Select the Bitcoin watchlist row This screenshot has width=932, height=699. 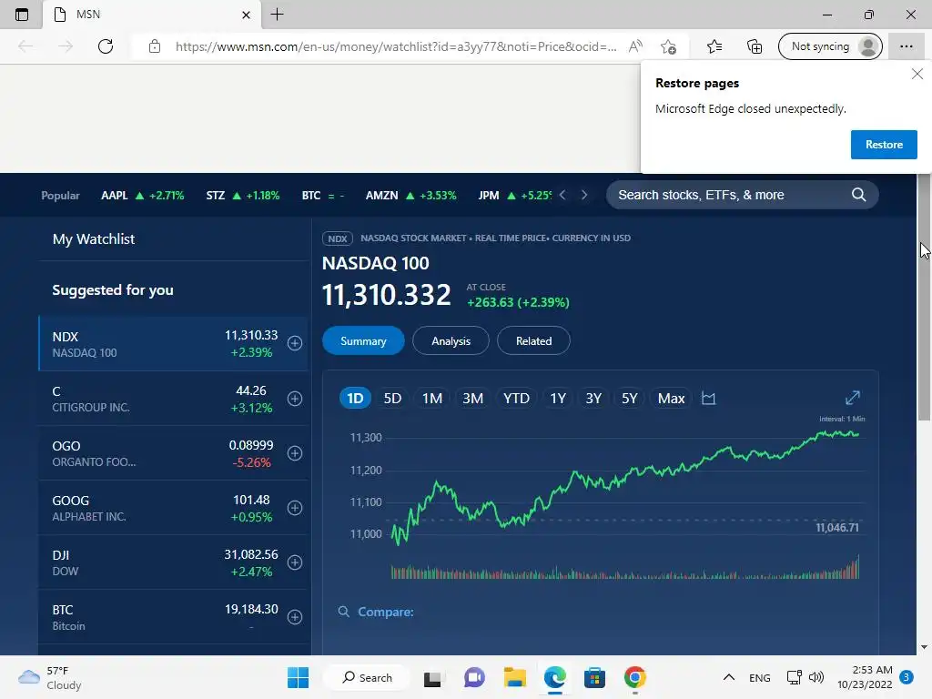[174, 618]
